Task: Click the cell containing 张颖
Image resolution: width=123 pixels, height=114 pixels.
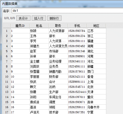Action: [39, 31]
